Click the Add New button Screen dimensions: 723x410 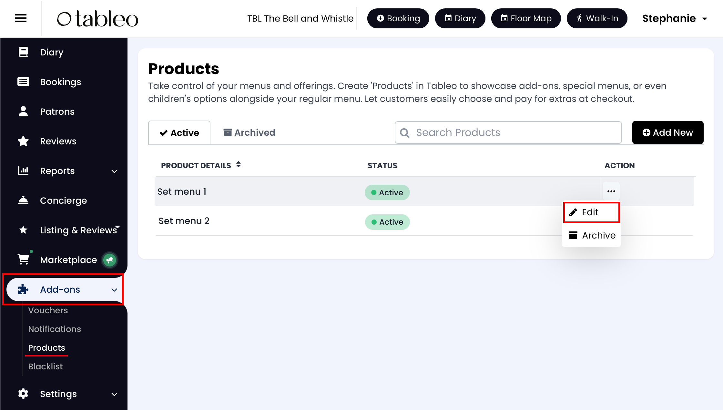[667, 132]
